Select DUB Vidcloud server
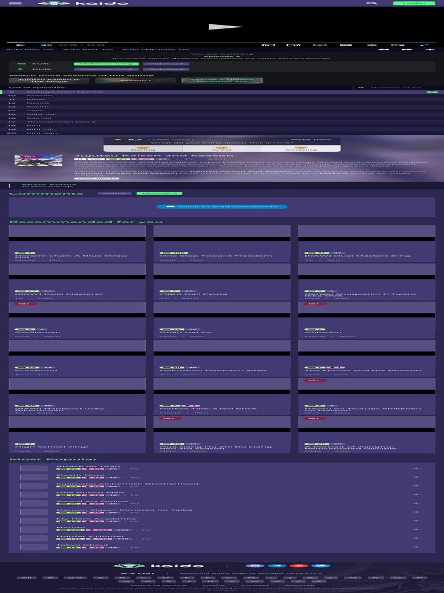Image resolution: width=444 pixels, height=593 pixels. coord(166,69)
